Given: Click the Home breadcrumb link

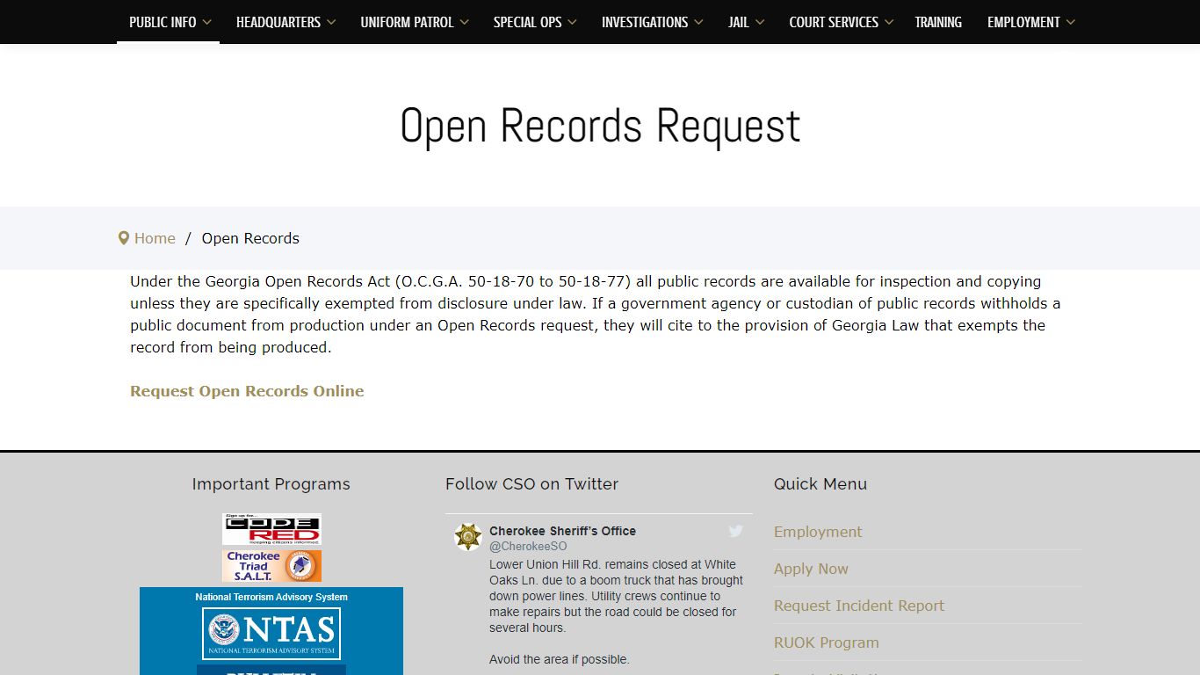Looking at the screenshot, I should [155, 238].
